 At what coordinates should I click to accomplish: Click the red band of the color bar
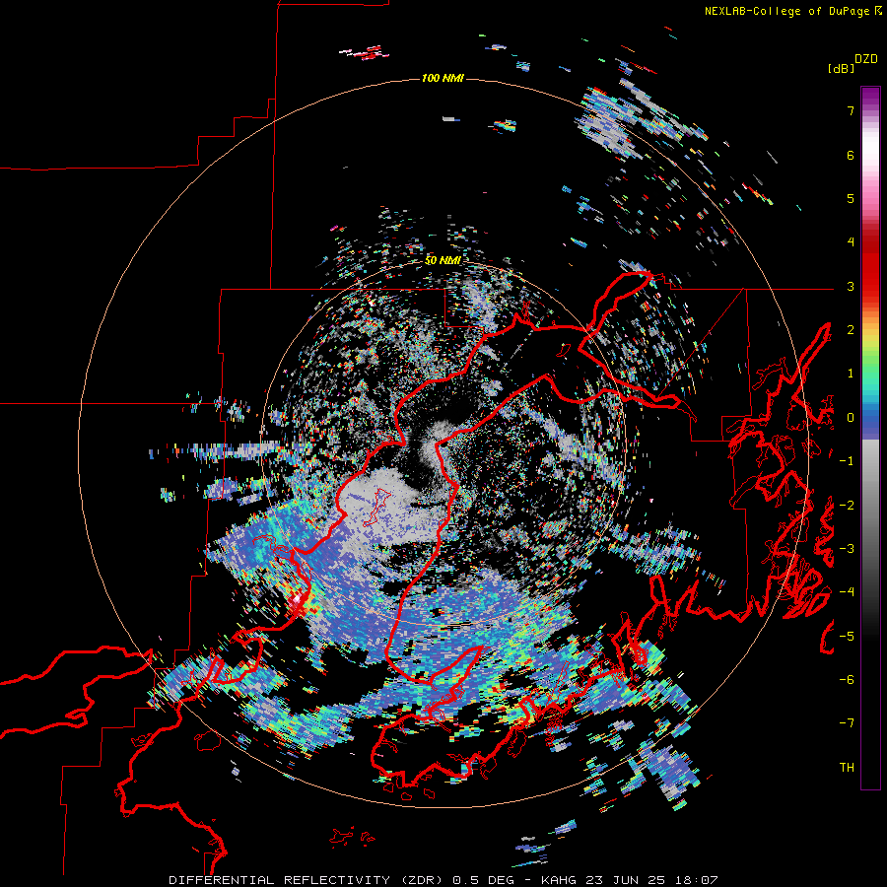[870, 266]
